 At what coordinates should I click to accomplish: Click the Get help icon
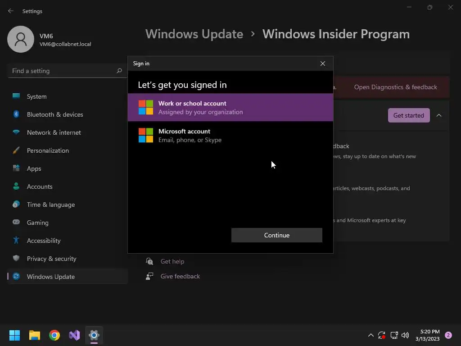149,261
